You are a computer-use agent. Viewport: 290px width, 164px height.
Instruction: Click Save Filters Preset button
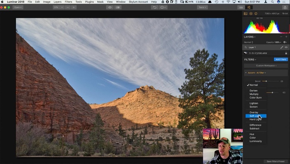(275, 162)
